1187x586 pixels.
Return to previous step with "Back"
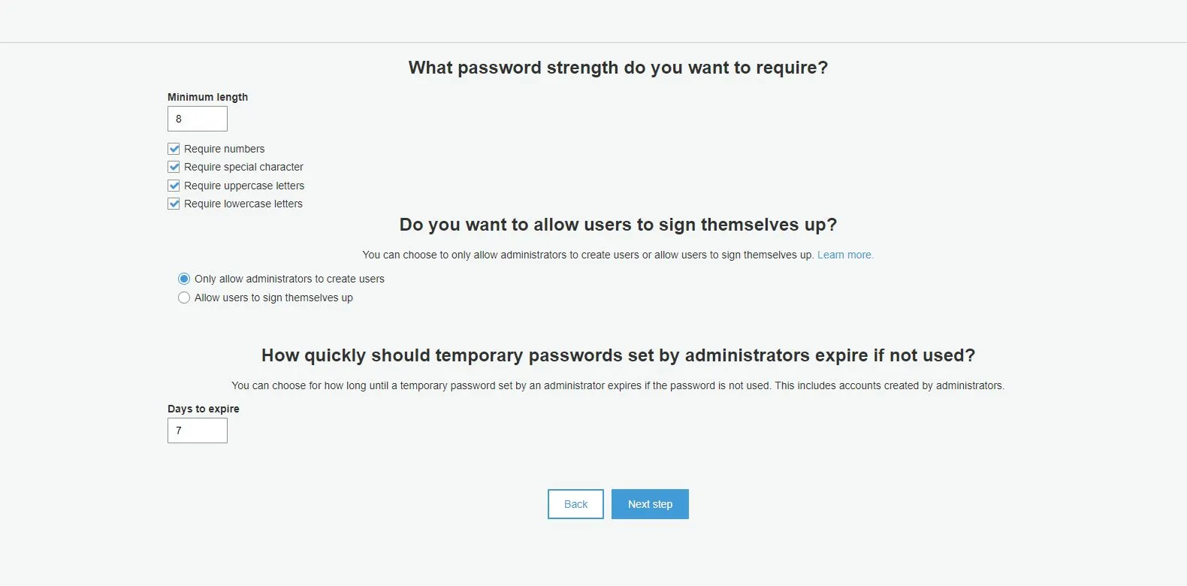pyautogui.click(x=575, y=503)
